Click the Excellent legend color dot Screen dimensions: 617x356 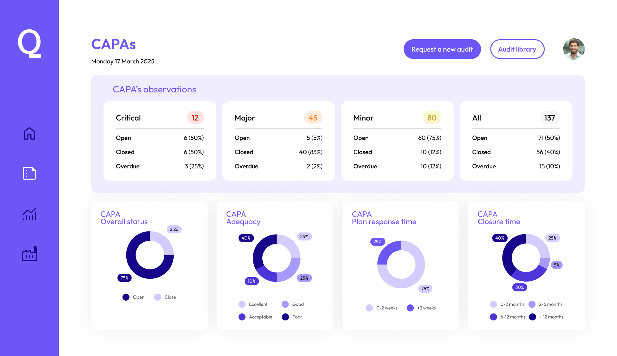(242, 304)
